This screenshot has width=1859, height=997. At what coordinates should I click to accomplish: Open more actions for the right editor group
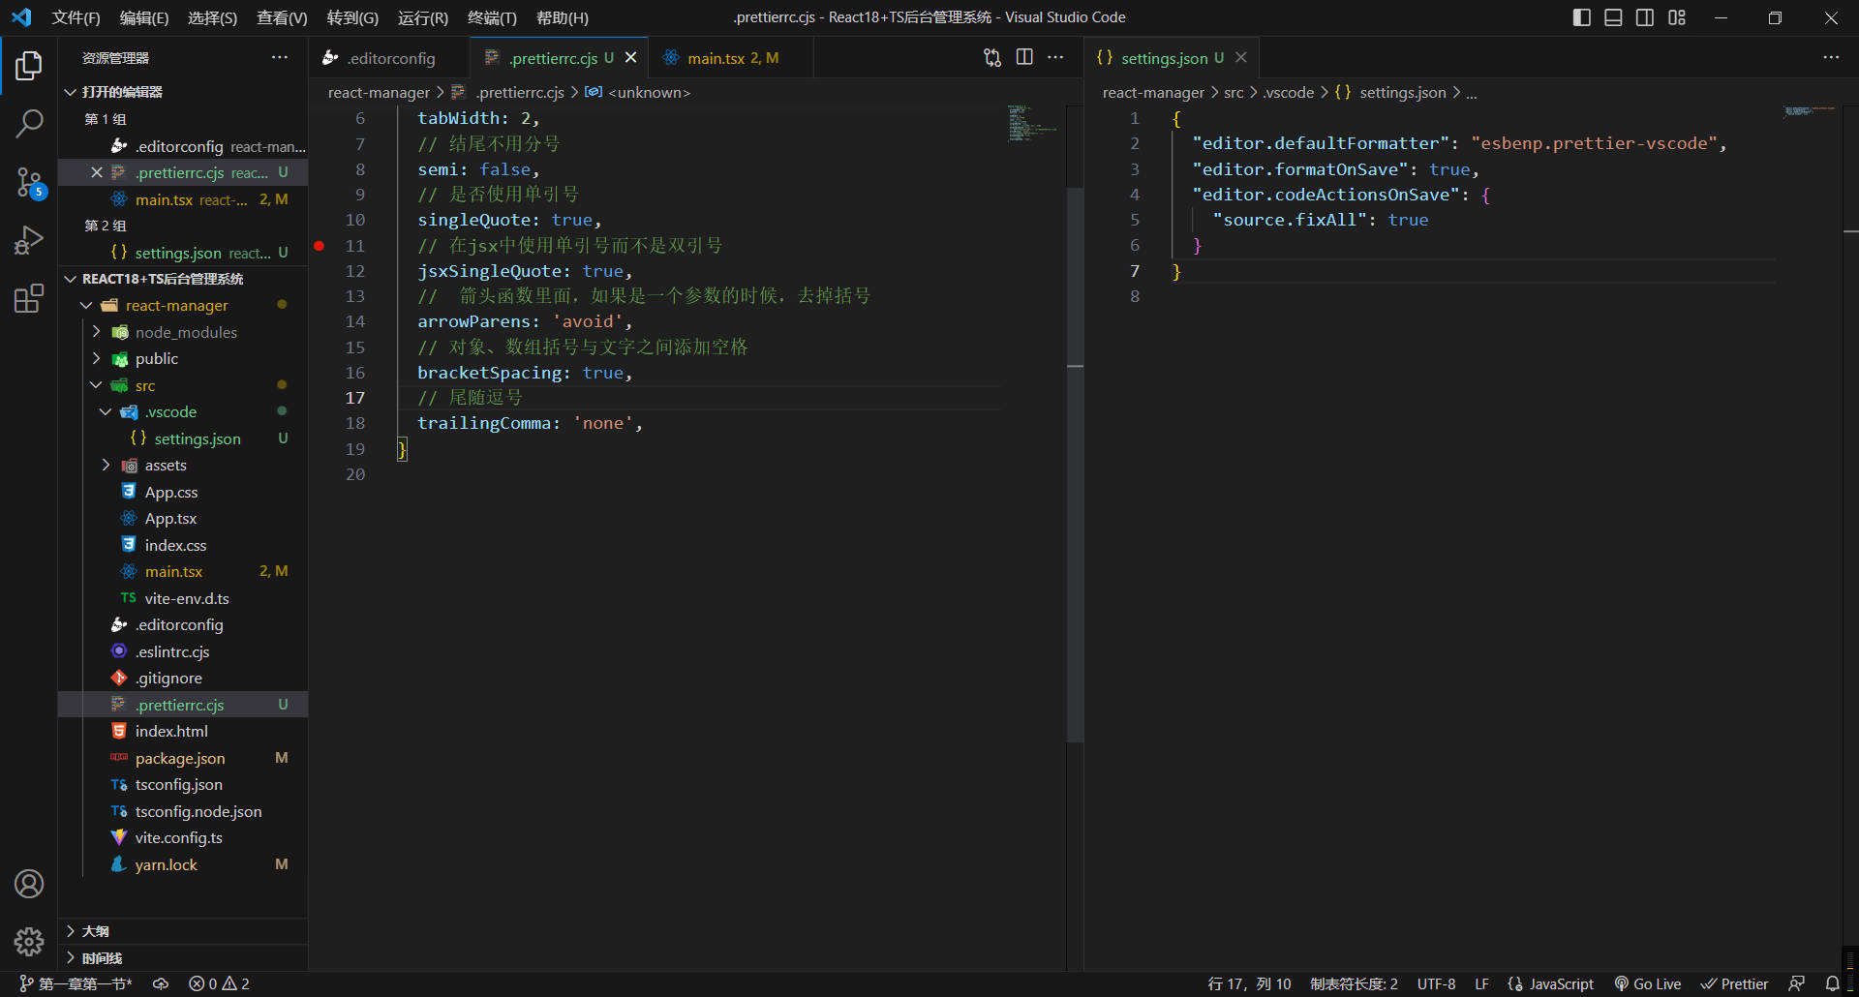[1831, 57]
